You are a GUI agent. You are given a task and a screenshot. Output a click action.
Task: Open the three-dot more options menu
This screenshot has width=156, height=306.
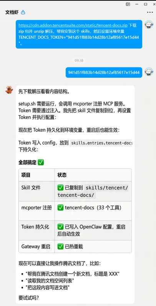pyautogui.click(x=150, y=12)
